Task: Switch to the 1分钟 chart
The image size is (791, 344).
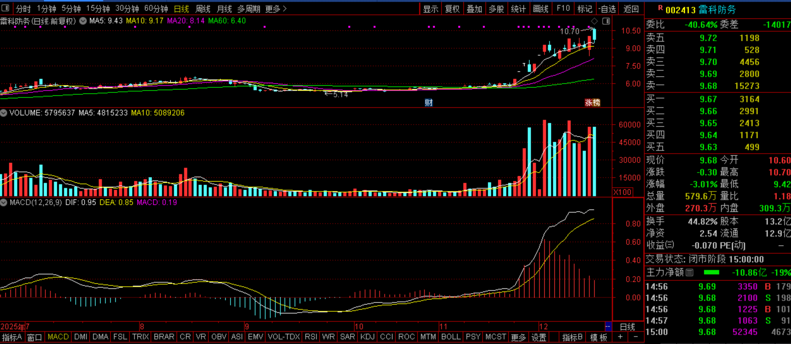Action: tap(46, 9)
